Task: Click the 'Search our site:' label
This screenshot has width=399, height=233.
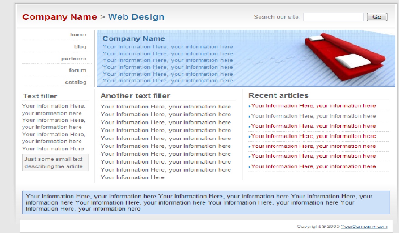Action: coord(277,17)
